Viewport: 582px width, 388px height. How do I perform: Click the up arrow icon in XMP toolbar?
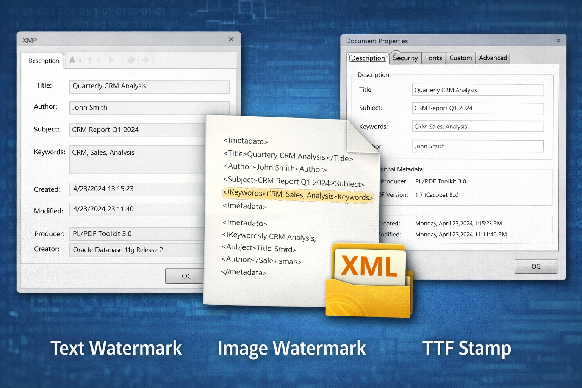(x=145, y=60)
